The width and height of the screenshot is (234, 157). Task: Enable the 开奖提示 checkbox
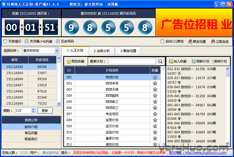5,41
